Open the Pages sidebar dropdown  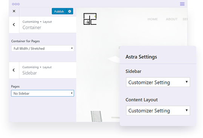(43, 93)
